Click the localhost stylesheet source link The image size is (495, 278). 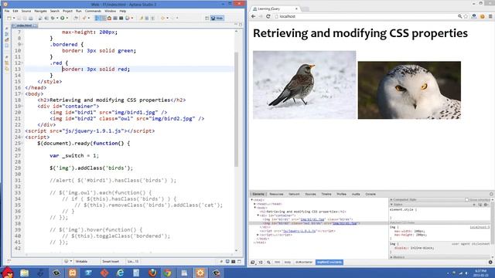(x=480, y=227)
